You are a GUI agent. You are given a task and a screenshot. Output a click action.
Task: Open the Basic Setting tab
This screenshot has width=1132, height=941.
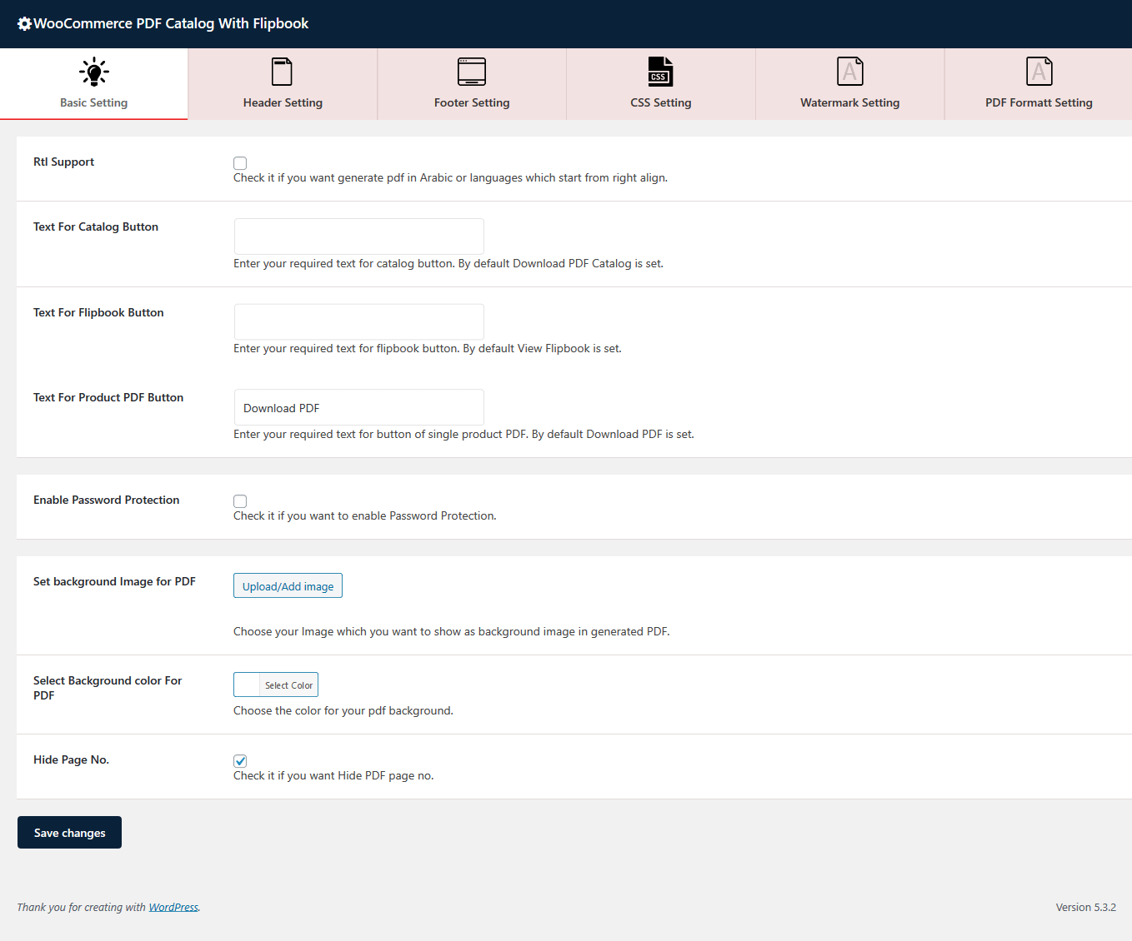point(94,84)
